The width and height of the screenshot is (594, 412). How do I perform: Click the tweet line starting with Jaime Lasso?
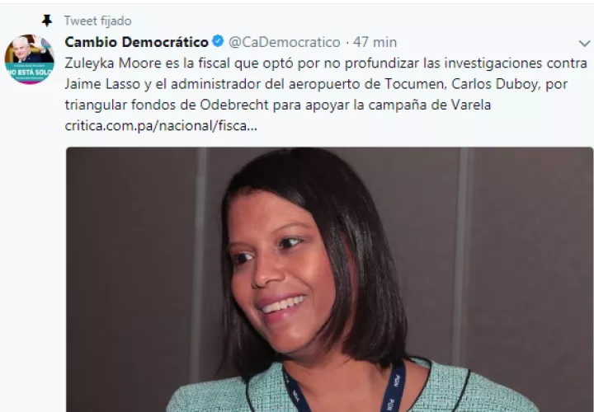(316, 84)
